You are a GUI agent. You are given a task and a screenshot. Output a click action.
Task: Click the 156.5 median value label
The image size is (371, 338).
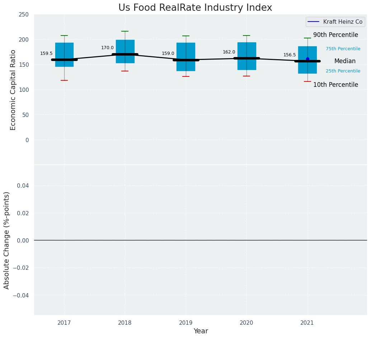point(290,55)
